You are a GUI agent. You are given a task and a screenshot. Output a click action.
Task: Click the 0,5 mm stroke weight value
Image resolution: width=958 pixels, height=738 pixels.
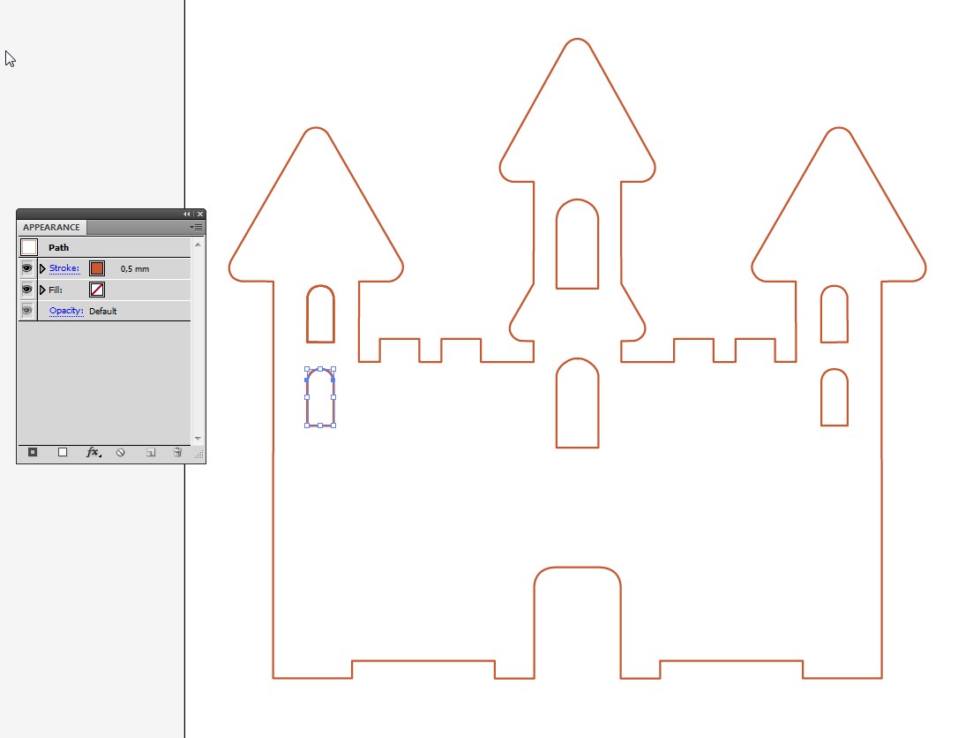[x=134, y=268]
